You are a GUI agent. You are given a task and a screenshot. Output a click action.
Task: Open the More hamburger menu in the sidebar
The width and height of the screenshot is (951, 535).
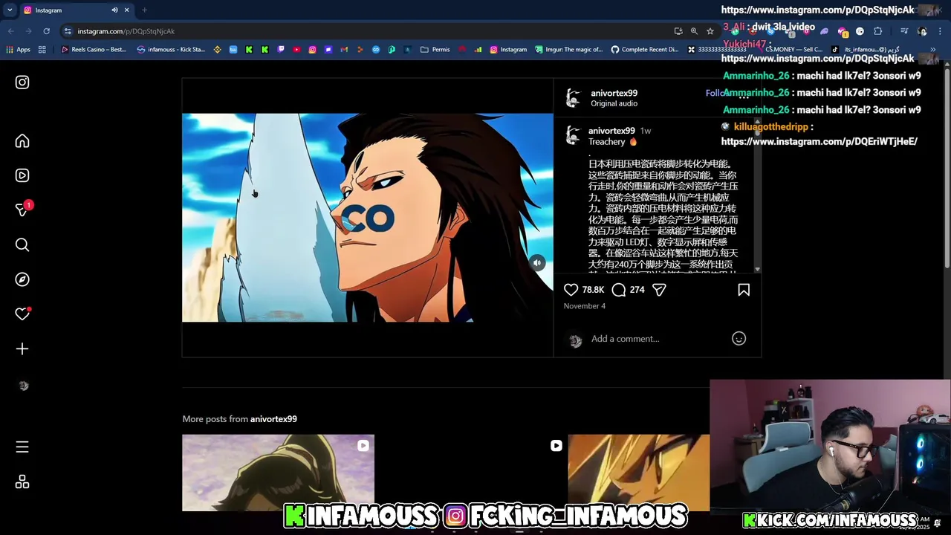coord(22,447)
